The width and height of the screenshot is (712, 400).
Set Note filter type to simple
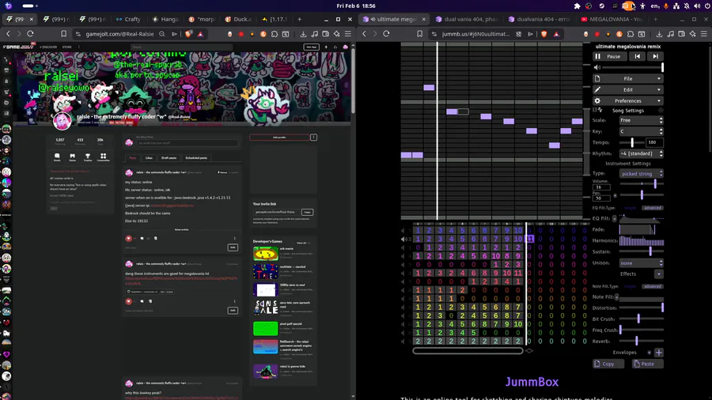tap(631, 286)
